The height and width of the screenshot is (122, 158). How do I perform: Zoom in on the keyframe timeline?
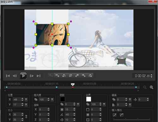[x=151, y=87]
